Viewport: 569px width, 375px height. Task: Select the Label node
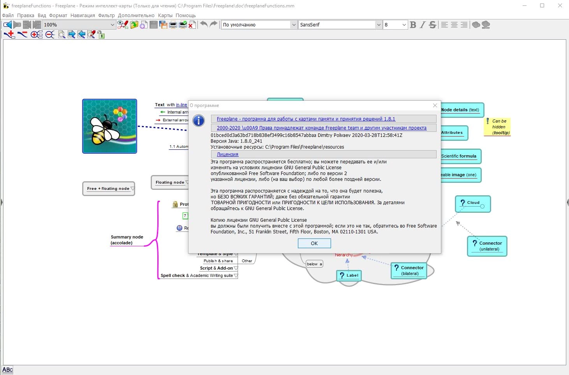click(x=349, y=275)
